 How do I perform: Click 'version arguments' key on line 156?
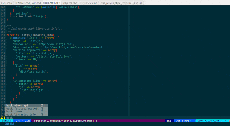(x=27, y=50)
